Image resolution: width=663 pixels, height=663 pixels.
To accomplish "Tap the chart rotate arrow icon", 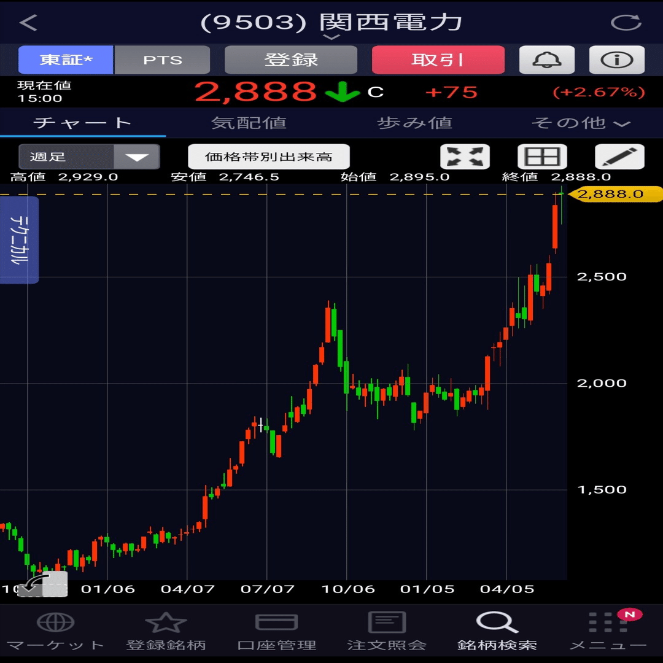I will pyautogui.click(x=42, y=584).
